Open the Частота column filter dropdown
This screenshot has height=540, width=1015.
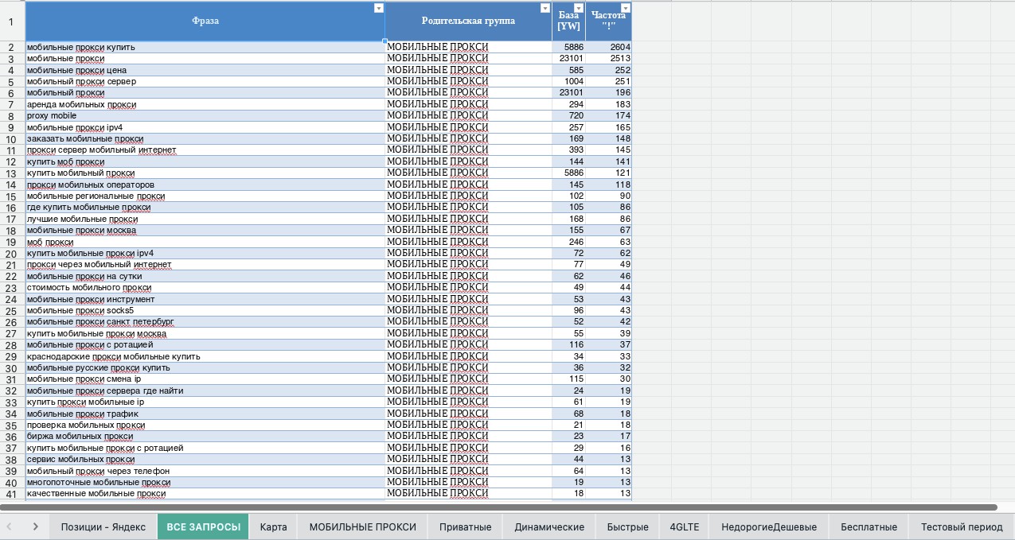(625, 8)
